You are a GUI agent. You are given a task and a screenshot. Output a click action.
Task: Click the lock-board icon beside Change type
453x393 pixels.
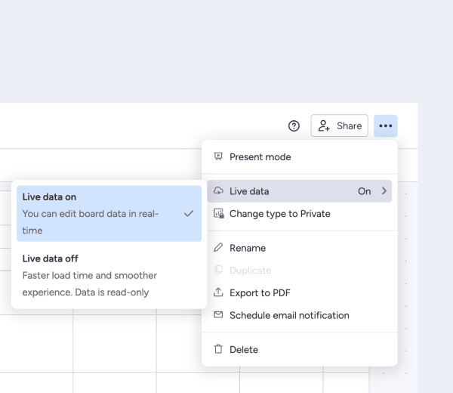(218, 214)
